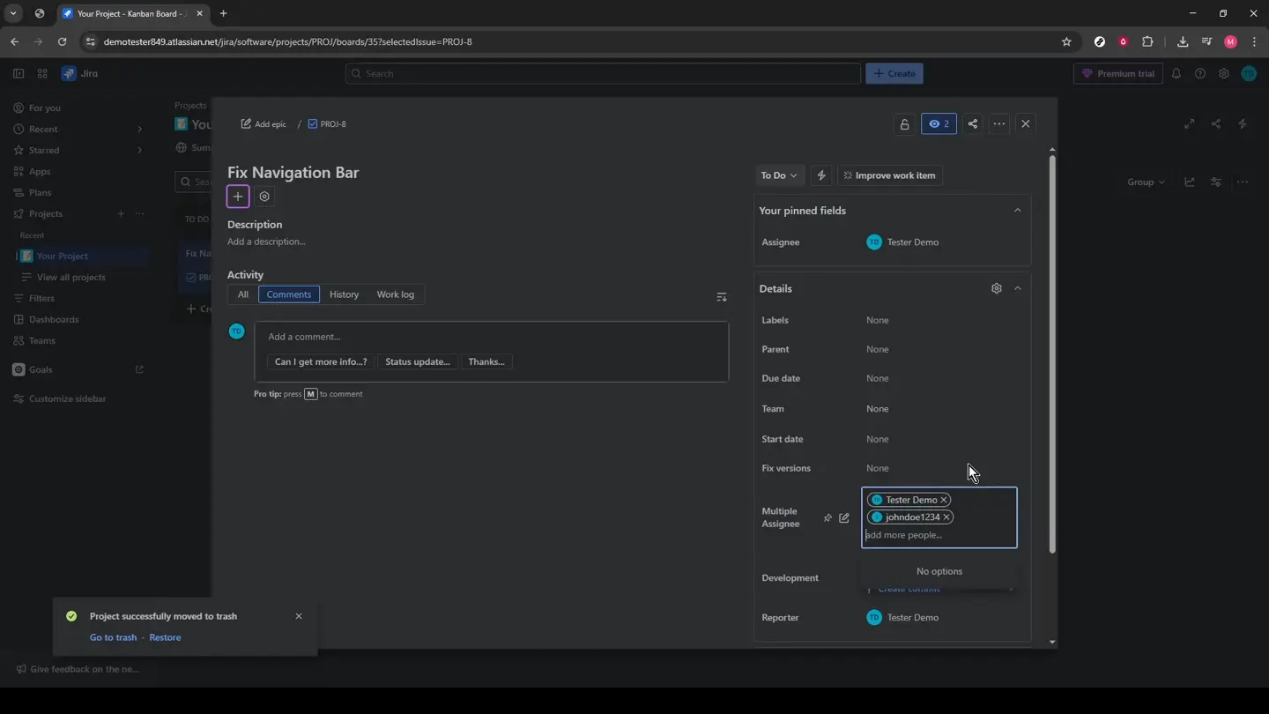Toggle the watchers eye button
The image size is (1269, 714).
pyautogui.click(x=939, y=124)
